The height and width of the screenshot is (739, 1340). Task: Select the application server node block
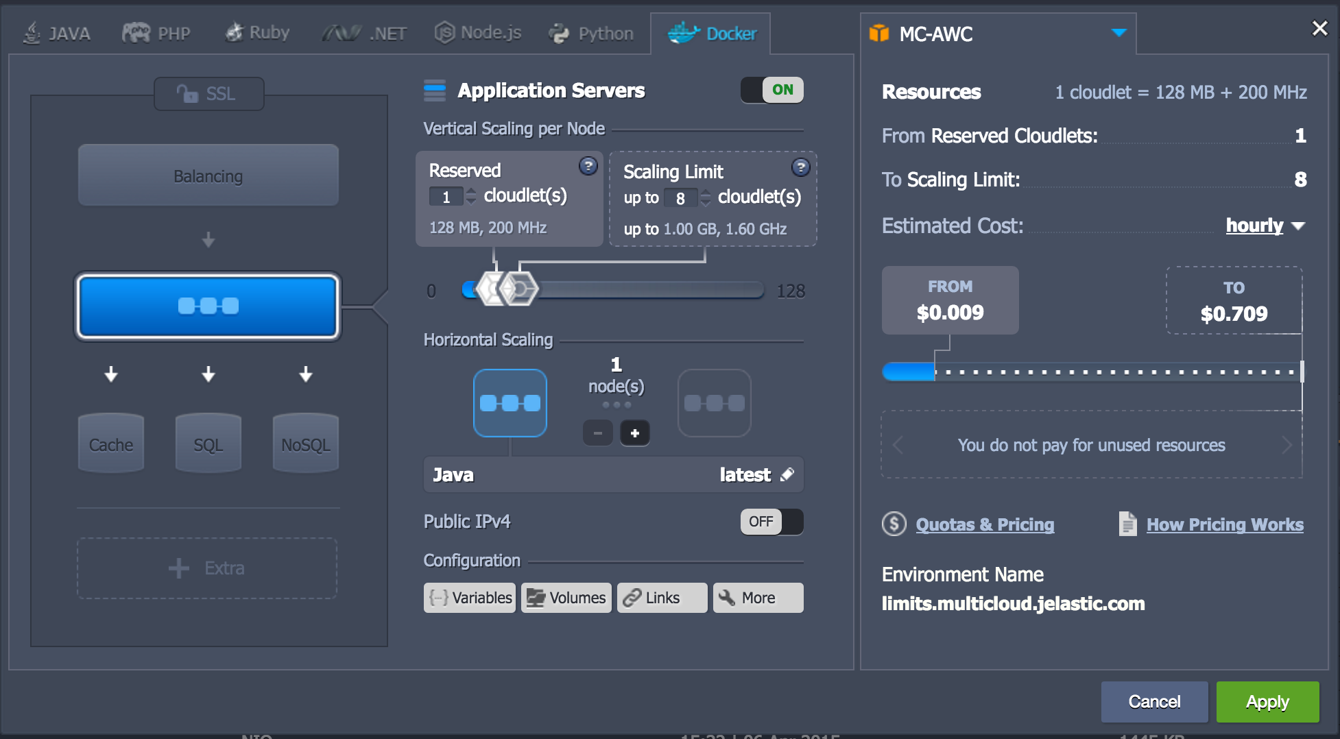(208, 306)
